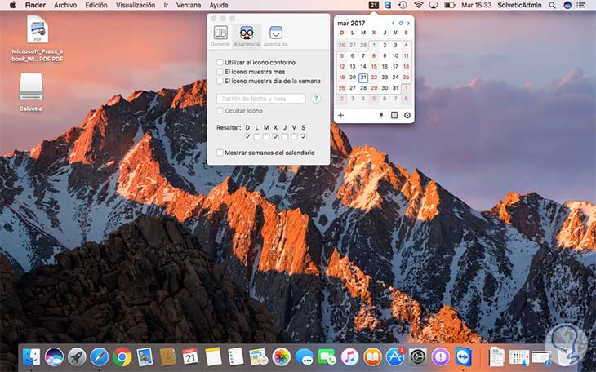Image resolution: width=596 pixels, height=372 pixels.
Task: Open the Visualización menu
Action: 136,5
